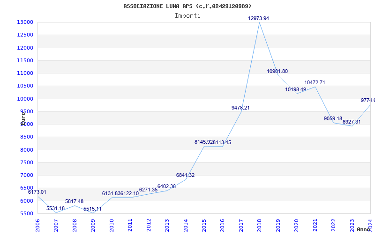
Task: Click data label 10198.49
Action: point(296,89)
